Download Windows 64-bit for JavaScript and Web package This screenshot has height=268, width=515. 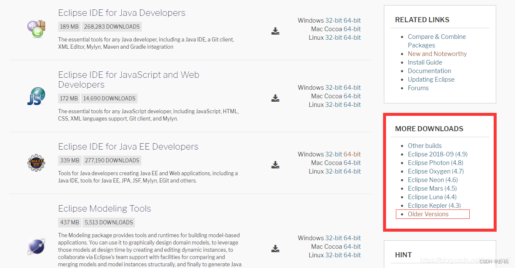[352, 88]
